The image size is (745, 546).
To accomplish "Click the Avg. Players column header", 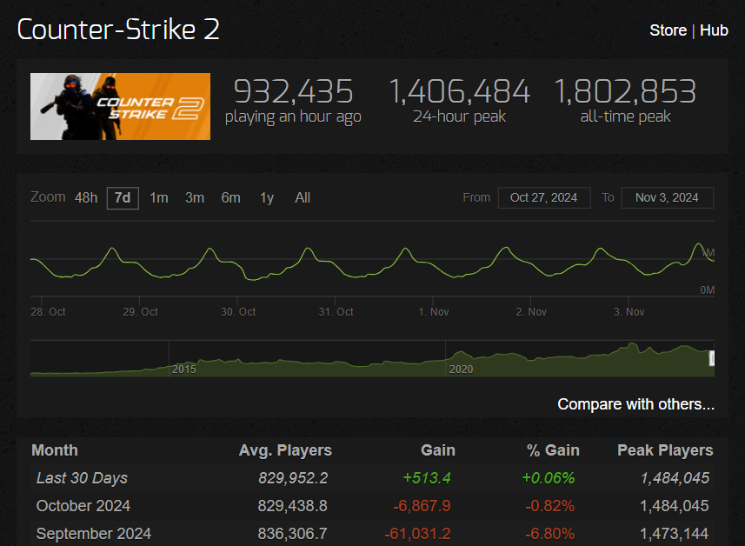I will [285, 450].
